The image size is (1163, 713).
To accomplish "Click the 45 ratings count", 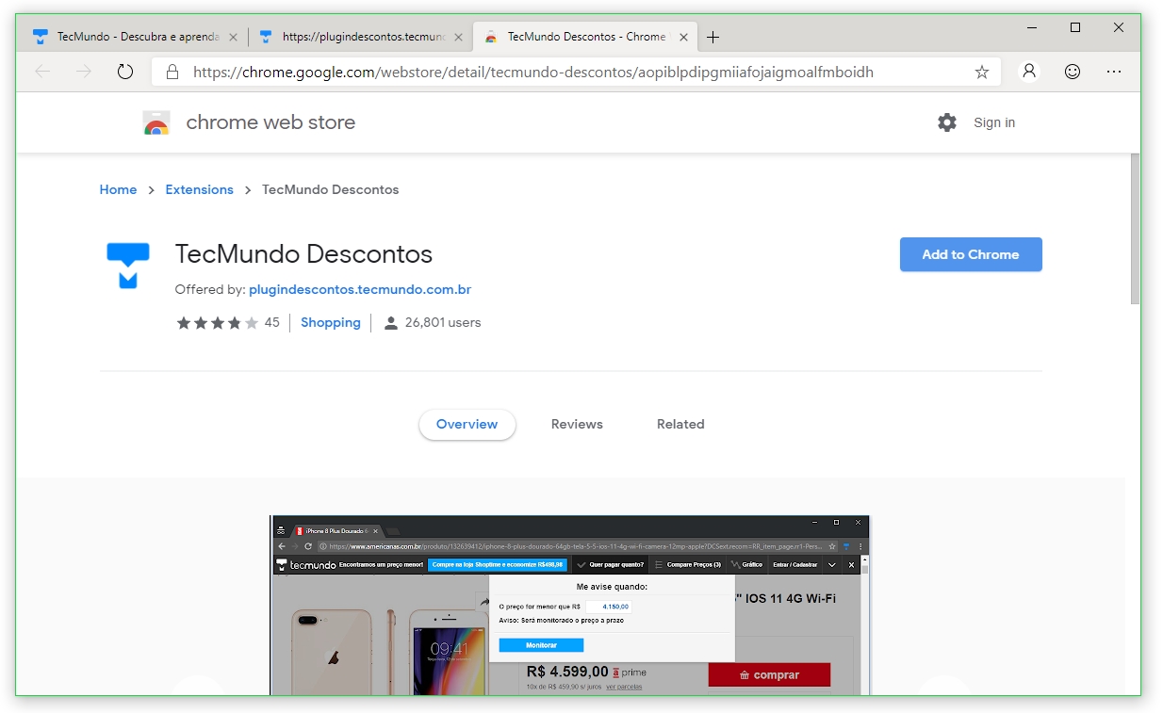I will (271, 323).
